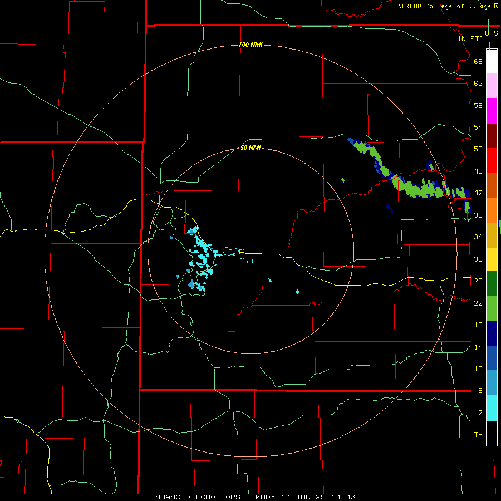
Task: Click the "38" legend value
Action: 478,215
